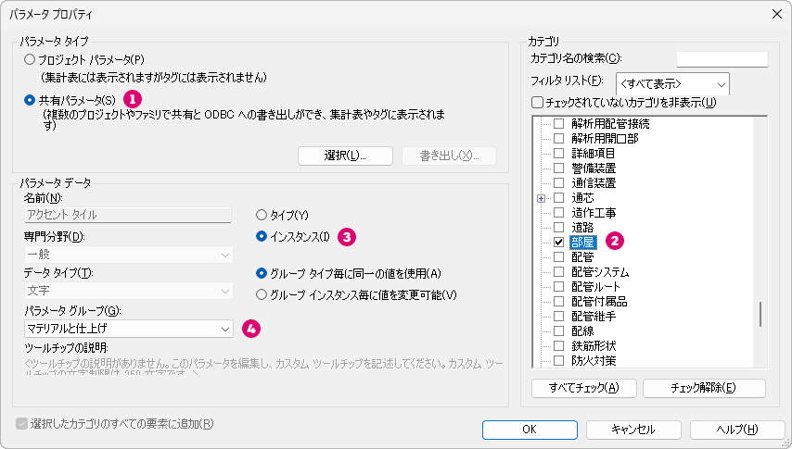Viewport: 792px width, 449px height.
Task: Uncheck the 部屋 category checkbox
Action: pyautogui.click(x=558, y=242)
